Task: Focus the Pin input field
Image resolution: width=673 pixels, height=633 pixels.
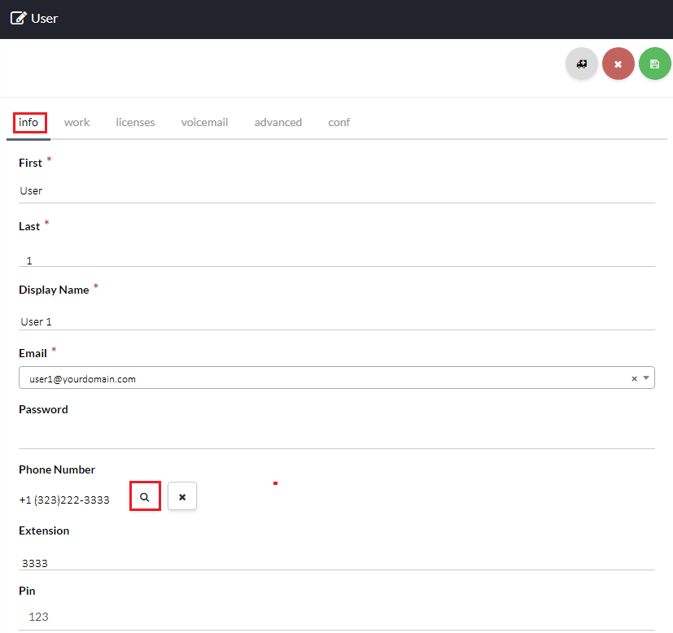Action: tap(336, 617)
